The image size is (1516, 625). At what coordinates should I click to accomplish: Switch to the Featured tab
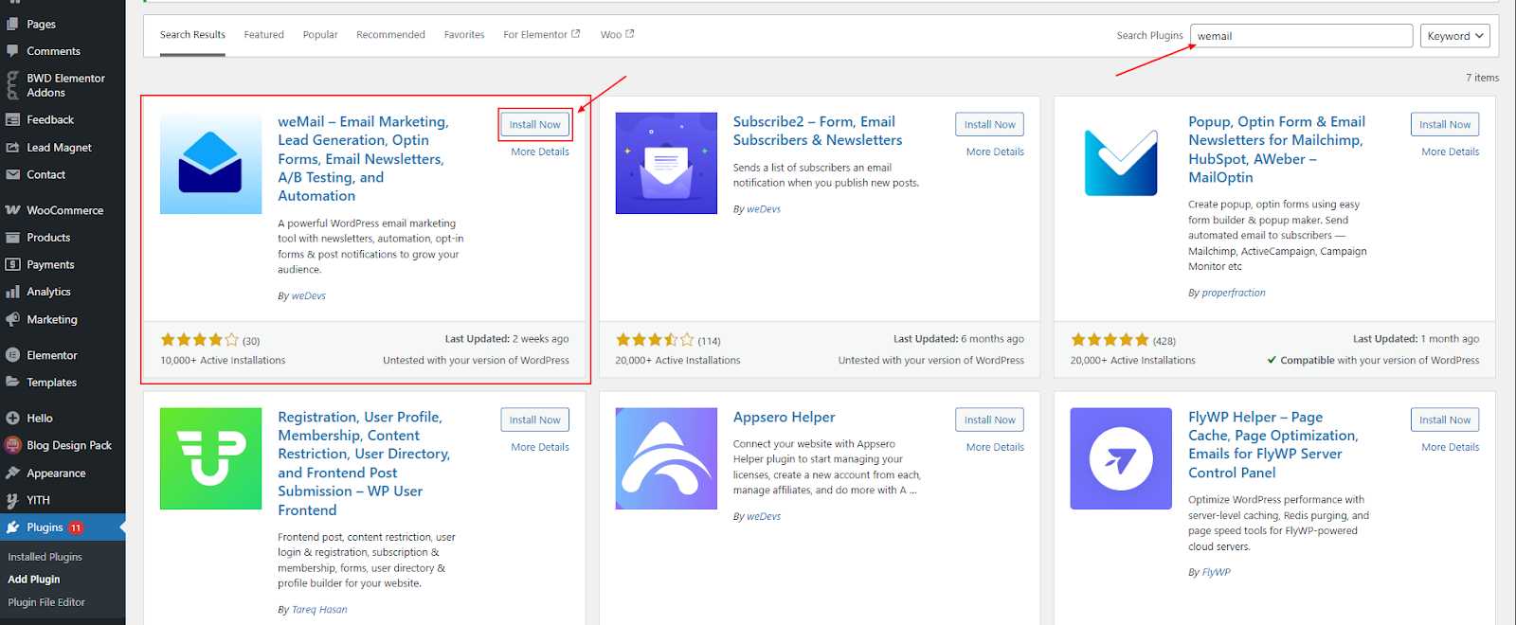(263, 35)
